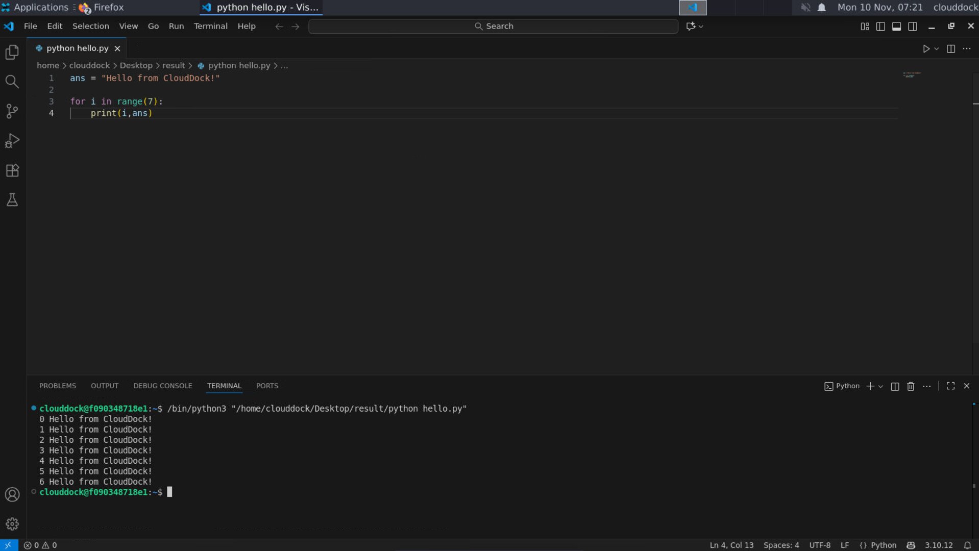Open the Manage gear icon
Viewport: 979px width, 551px height.
12,524
